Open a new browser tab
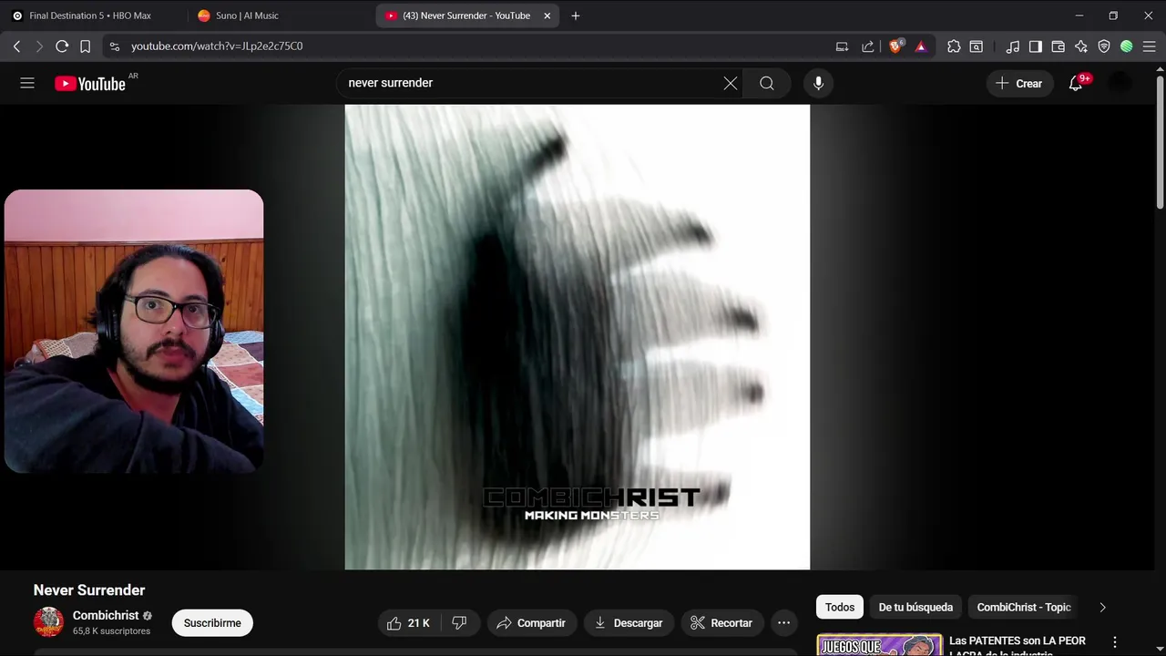Viewport: 1166px width, 656px height. tap(575, 15)
